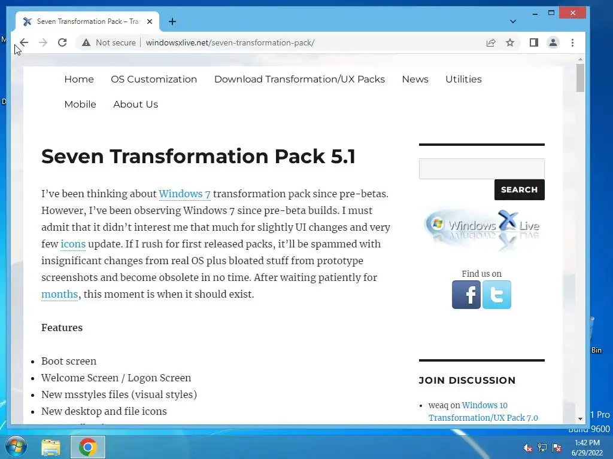Viewport: 613px width, 459px height.
Task: Open the Home menu item
Action: [79, 79]
